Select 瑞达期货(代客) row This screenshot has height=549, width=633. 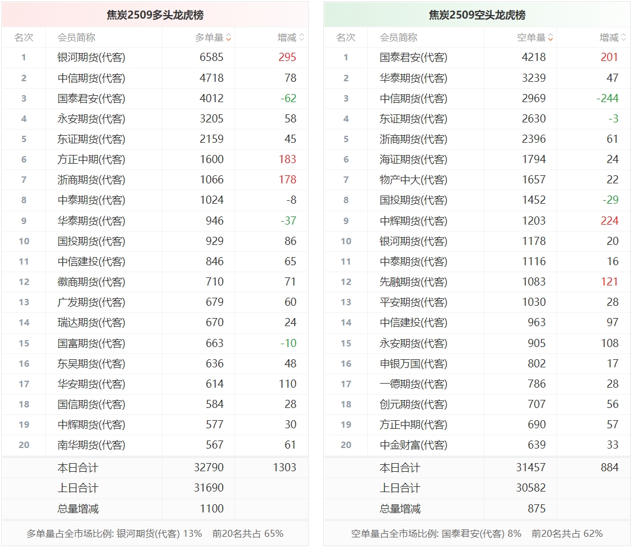coord(155,323)
